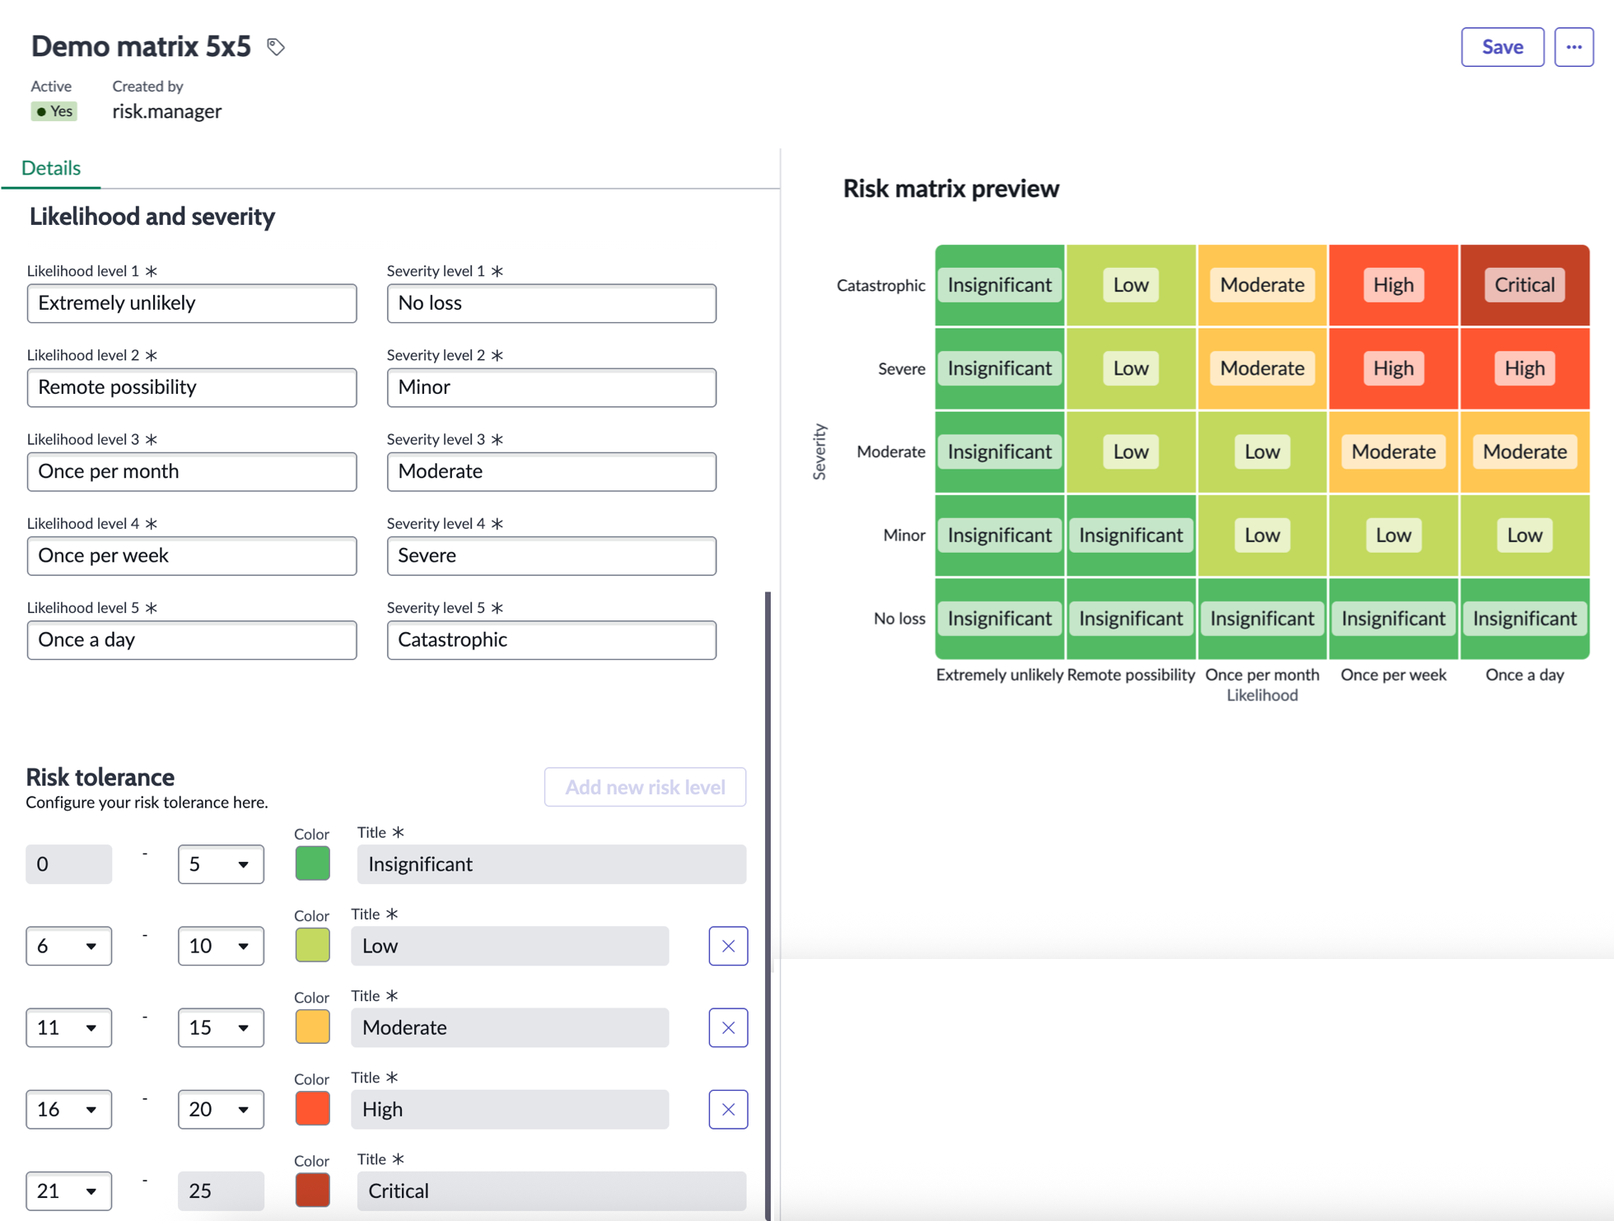Viewport: 1614px width, 1221px height.
Task: Click the High title field in Risk tolerance
Action: point(510,1109)
